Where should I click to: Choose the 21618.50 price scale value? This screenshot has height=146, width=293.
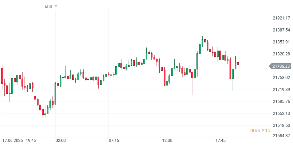[281, 125]
